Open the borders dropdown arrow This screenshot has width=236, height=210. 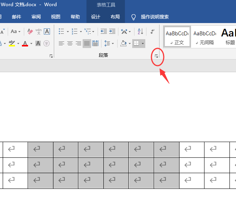point(143,43)
